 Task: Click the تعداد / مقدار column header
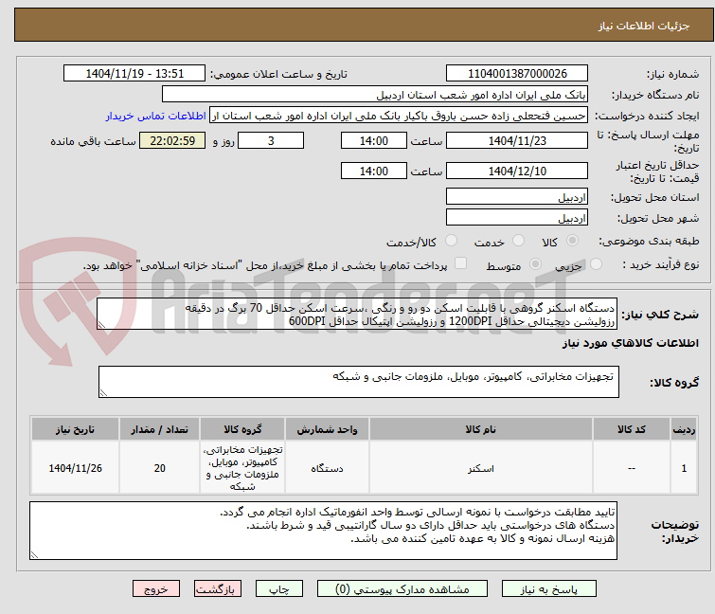(x=159, y=429)
